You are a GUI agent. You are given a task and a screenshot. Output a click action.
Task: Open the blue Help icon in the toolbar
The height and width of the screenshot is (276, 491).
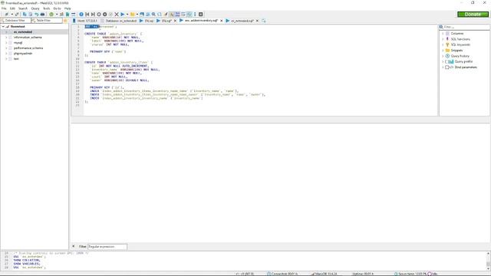tap(81, 15)
